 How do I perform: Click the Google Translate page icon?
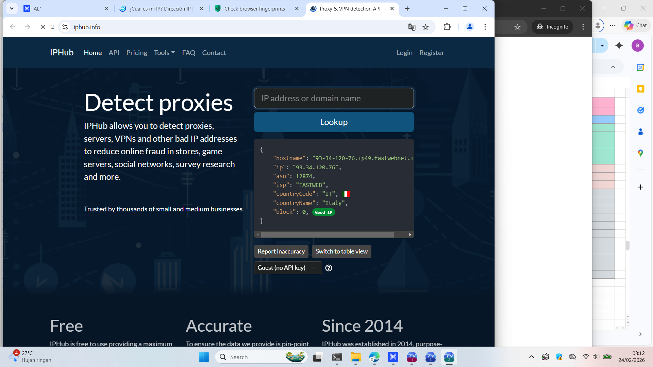click(x=412, y=27)
